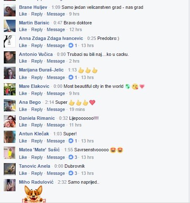Open Mare Elakovic's profile picture
This screenshot has height=203, width=190.
pos(10,90)
